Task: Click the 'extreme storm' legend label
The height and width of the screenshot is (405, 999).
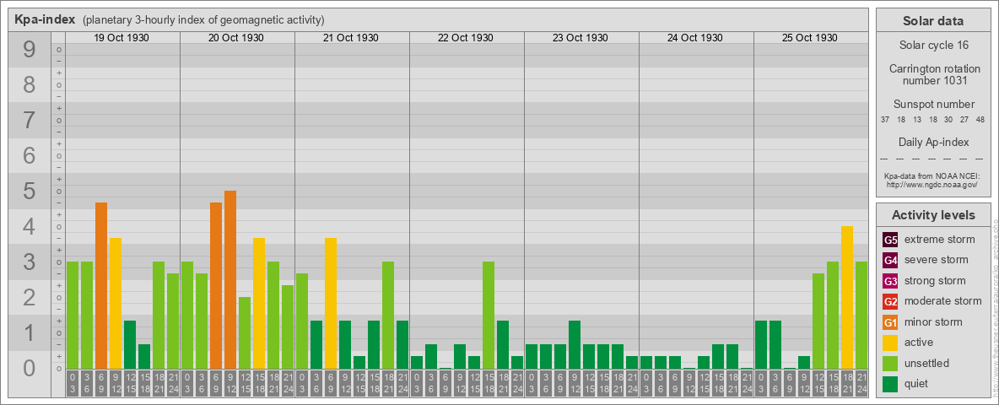Action: 940,240
